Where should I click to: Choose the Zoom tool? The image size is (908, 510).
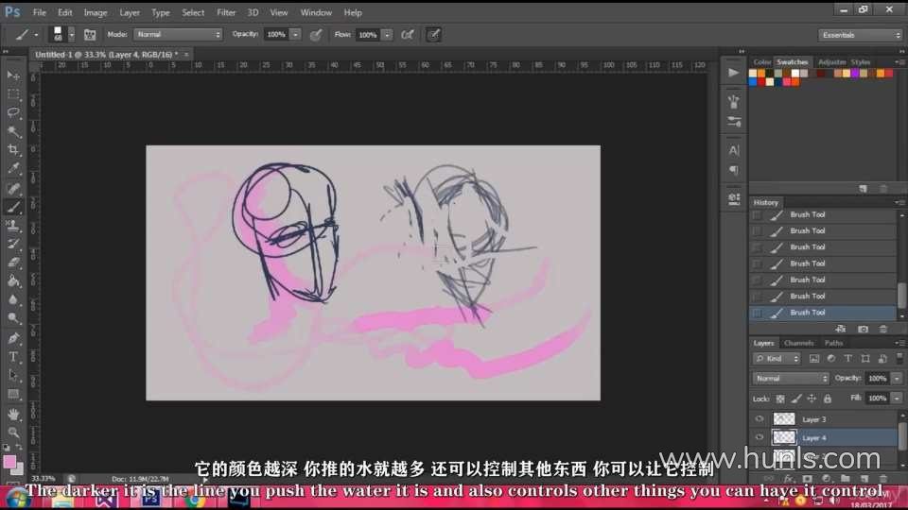[x=14, y=432]
